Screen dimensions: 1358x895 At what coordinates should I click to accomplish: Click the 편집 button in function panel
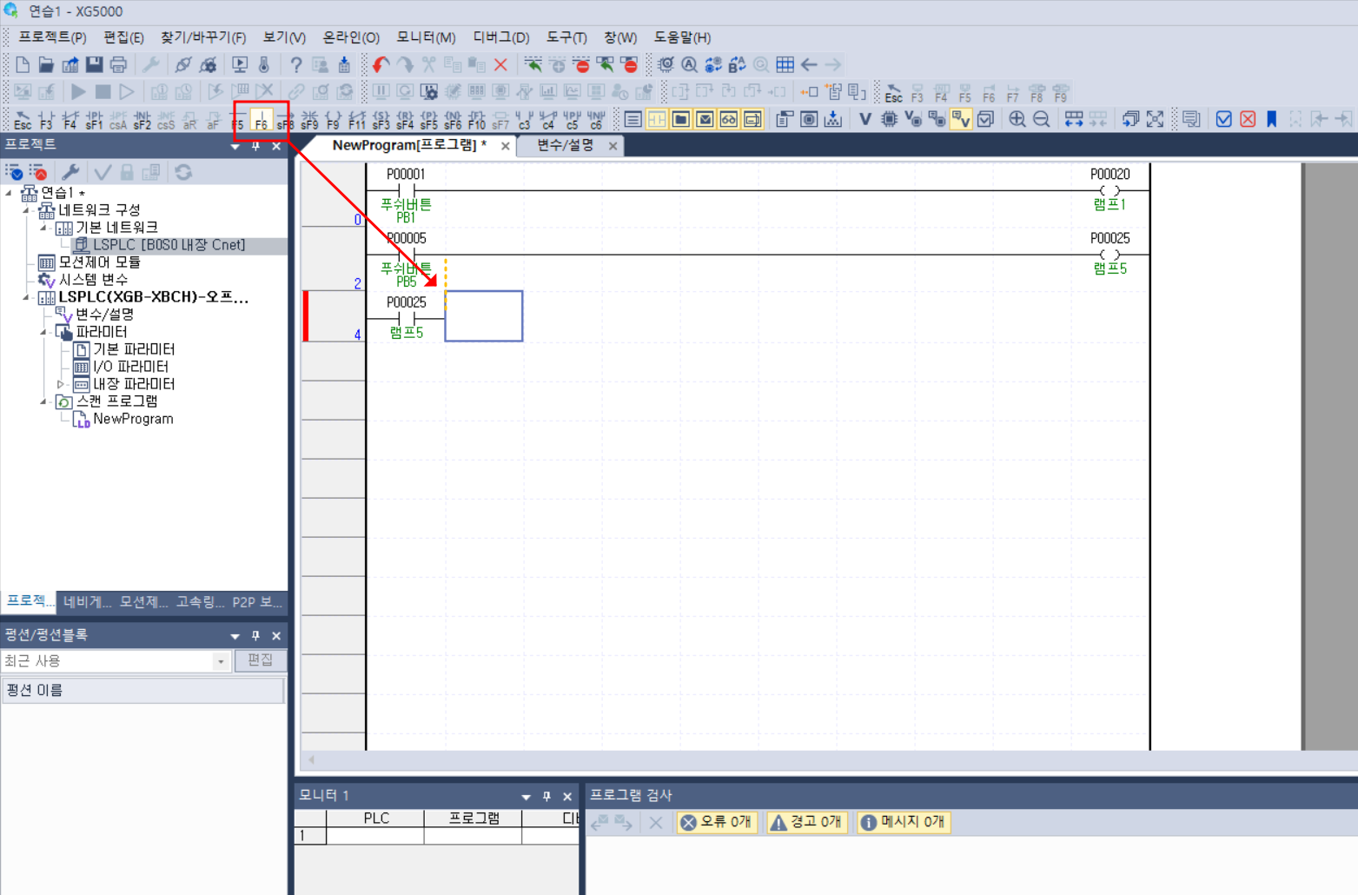[261, 660]
